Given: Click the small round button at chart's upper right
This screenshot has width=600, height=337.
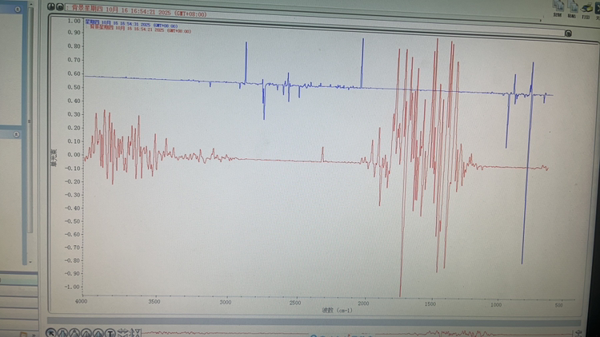Looking at the screenshot, I should click(568, 34).
